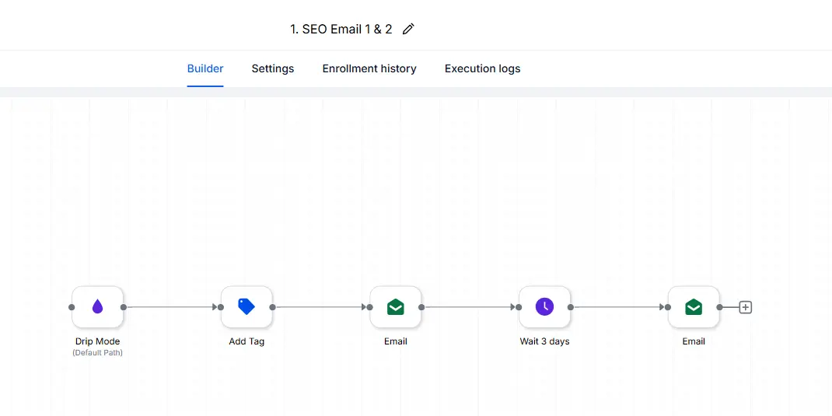Viewport: 832px width, 416px height.
Task: View the Execution logs tab
Action: coord(482,68)
